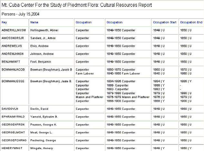The height and width of the screenshot is (151, 204).
Task: Click '1849 | U' in the Hollingsworth row
Action: 159,30
